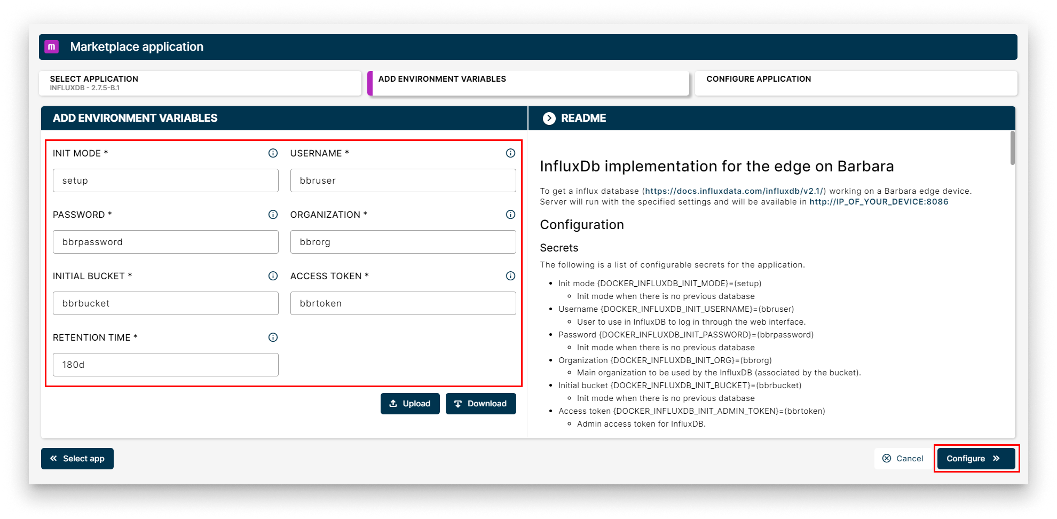Open the ORGANIZATION info tooltip icon

[x=510, y=215]
